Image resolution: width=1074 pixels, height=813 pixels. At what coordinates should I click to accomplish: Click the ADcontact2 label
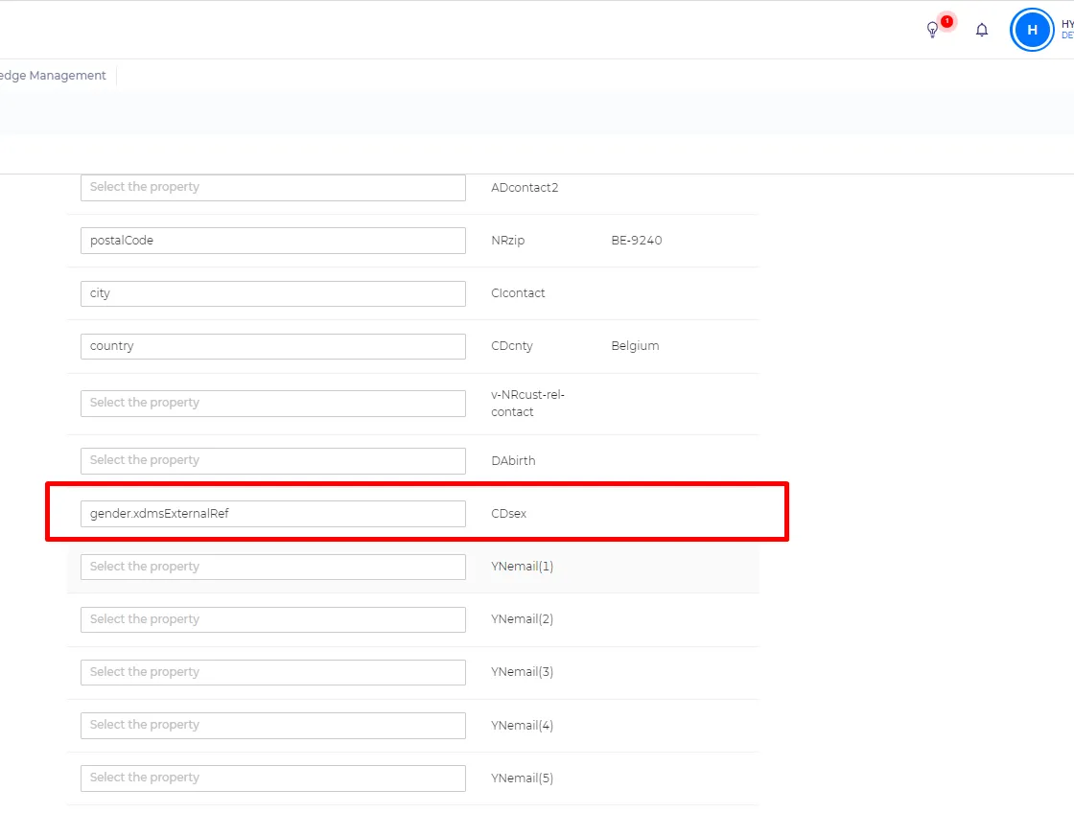[525, 188]
